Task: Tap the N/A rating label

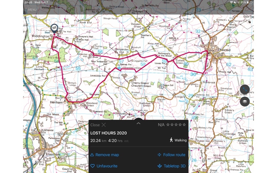Action: click(x=161, y=125)
